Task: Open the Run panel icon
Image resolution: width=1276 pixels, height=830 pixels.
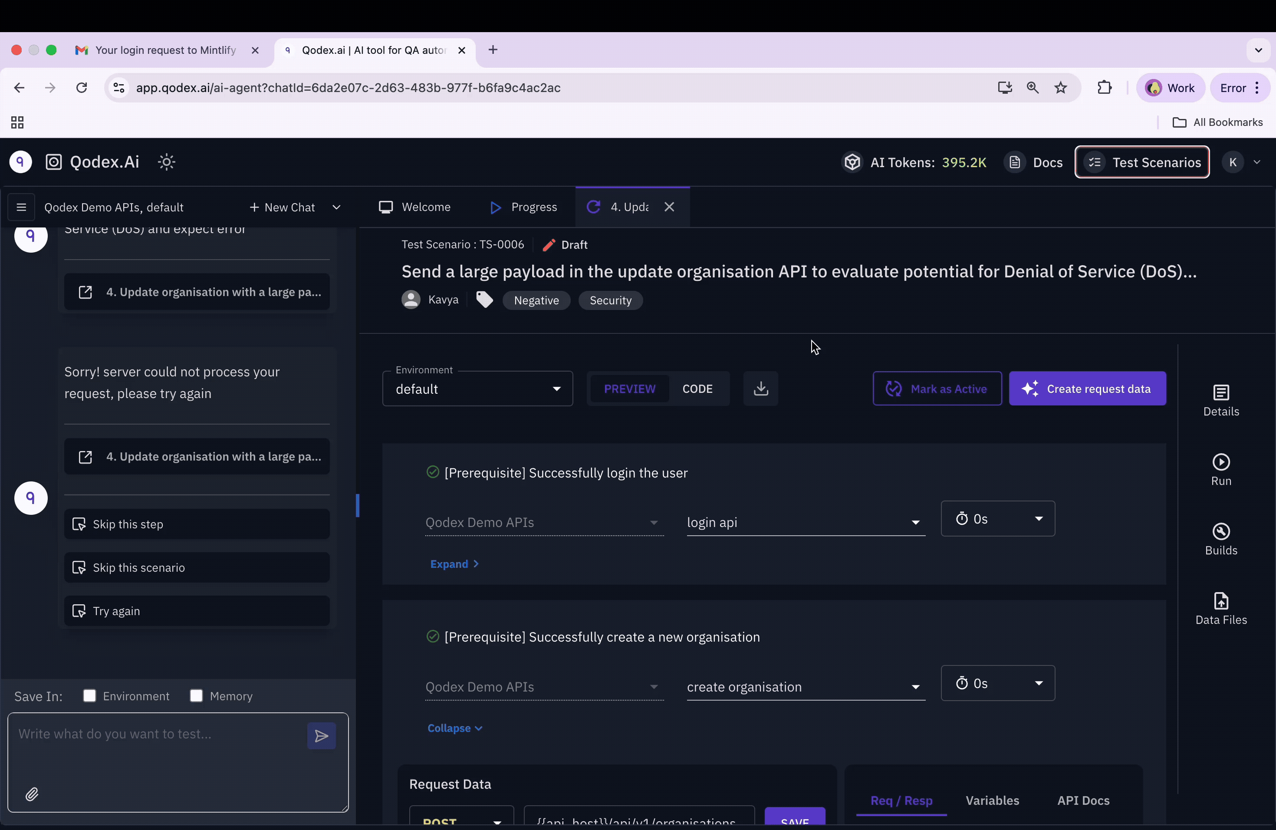Action: pyautogui.click(x=1221, y=469)
